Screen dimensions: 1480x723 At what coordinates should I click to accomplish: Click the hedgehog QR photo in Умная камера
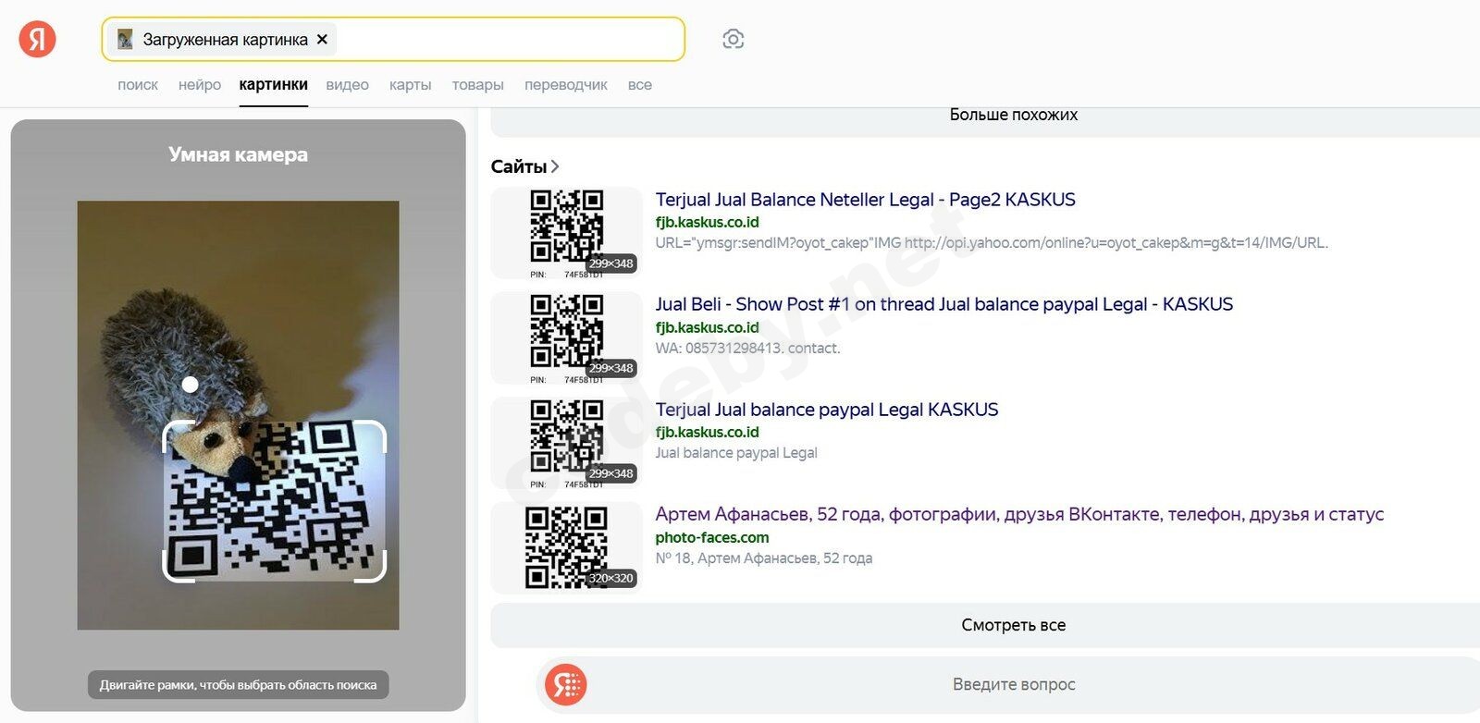238,415
